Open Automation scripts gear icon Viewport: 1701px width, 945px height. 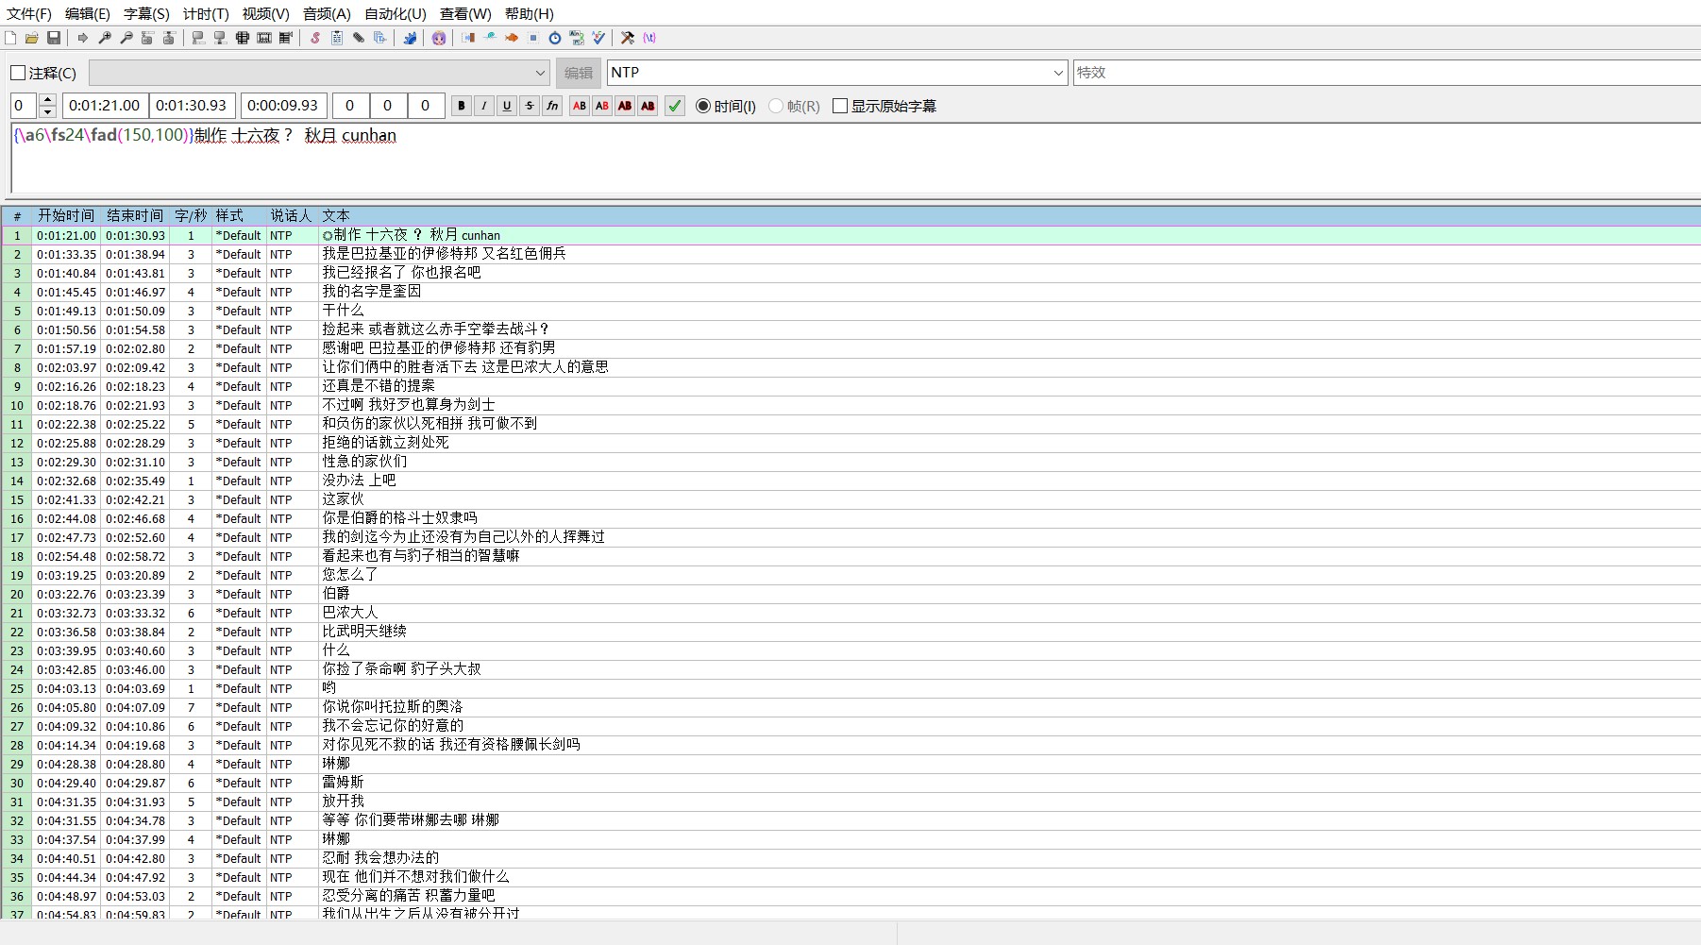(410, 38)
